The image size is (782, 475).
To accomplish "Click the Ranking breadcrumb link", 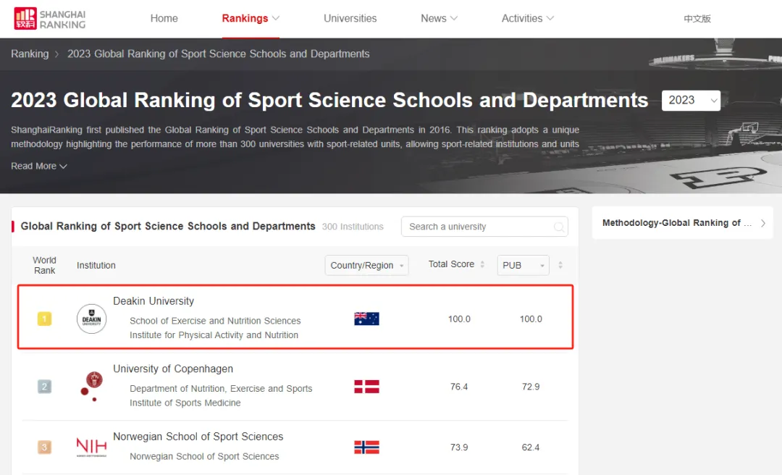I will 30,54.
